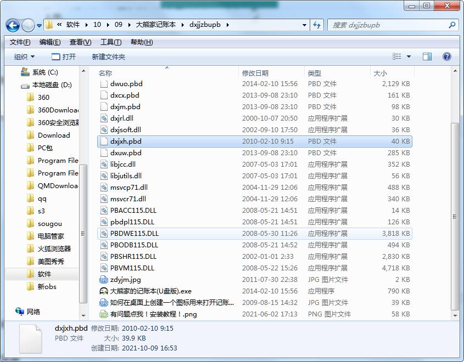Click the dxjrl.dll file icon

(104, 118)
